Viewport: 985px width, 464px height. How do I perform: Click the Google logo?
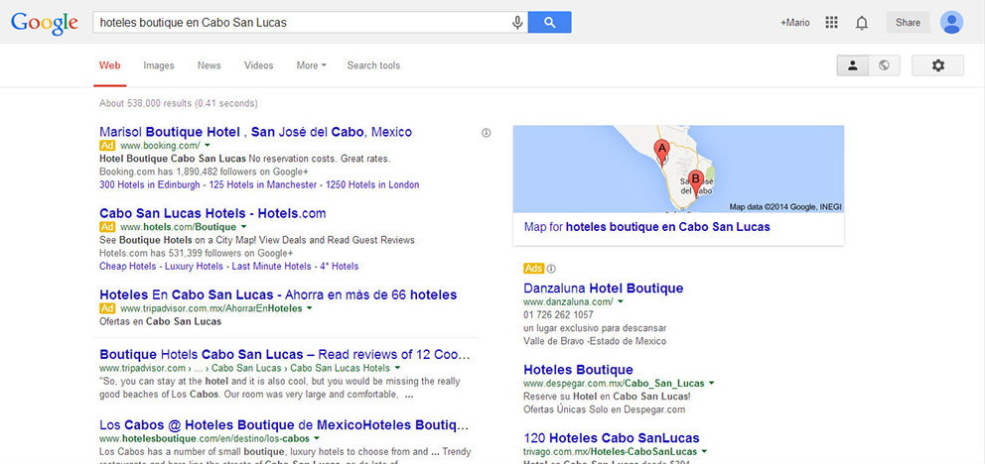(45, 24)
